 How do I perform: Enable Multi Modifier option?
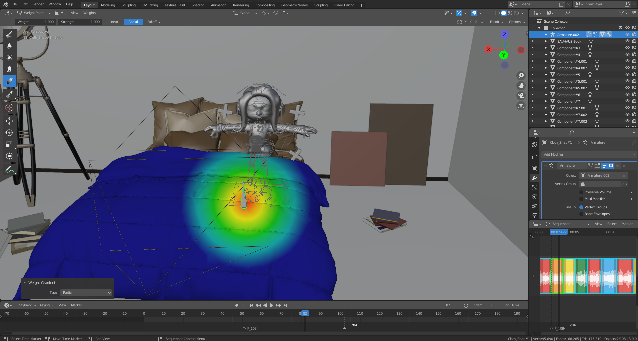click(581, 199)
